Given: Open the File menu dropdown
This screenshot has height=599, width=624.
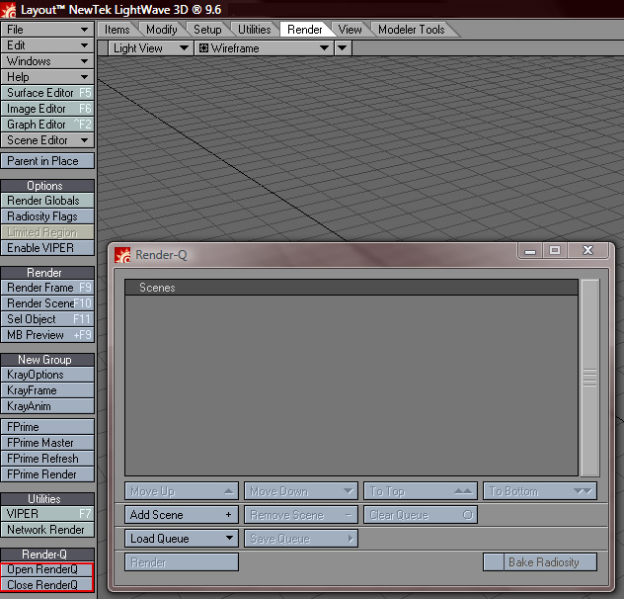Looking at the screenshot, I should (47, 30).
